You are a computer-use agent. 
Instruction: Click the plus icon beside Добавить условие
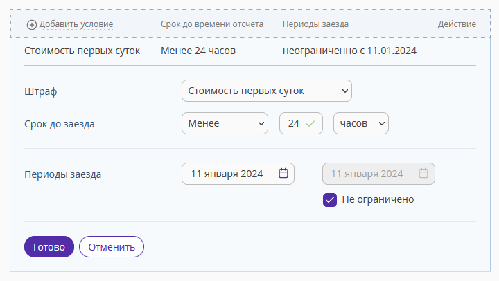31,25
